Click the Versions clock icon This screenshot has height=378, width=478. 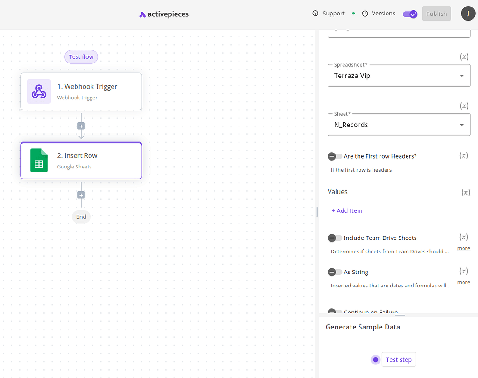[x=365, y=14]
